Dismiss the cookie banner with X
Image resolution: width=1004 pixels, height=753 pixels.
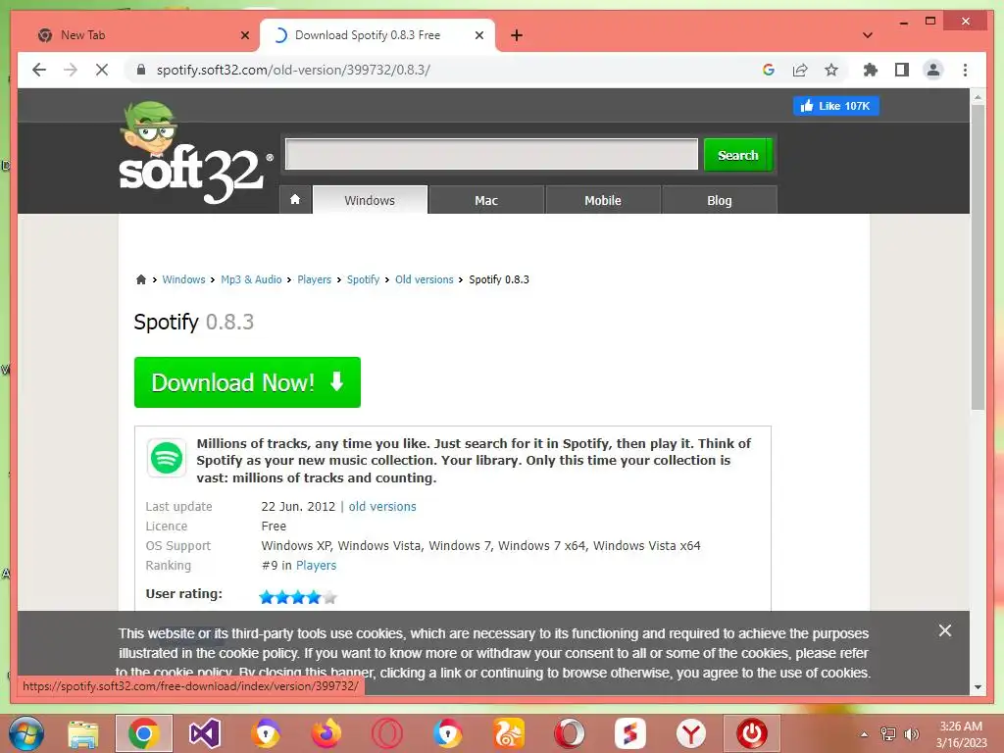pos(944,630)
